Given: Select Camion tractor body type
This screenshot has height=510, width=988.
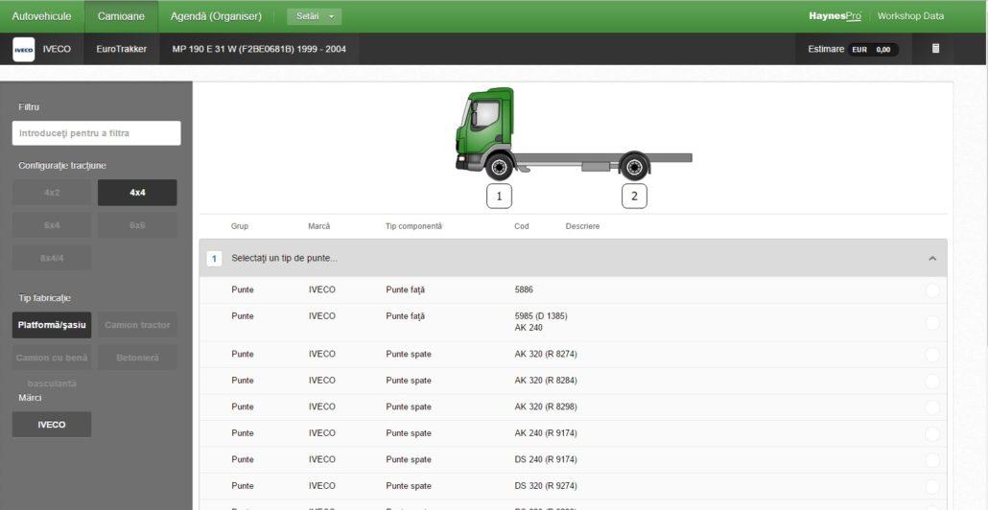Looking at the screenshot, I should pos(137,325).
